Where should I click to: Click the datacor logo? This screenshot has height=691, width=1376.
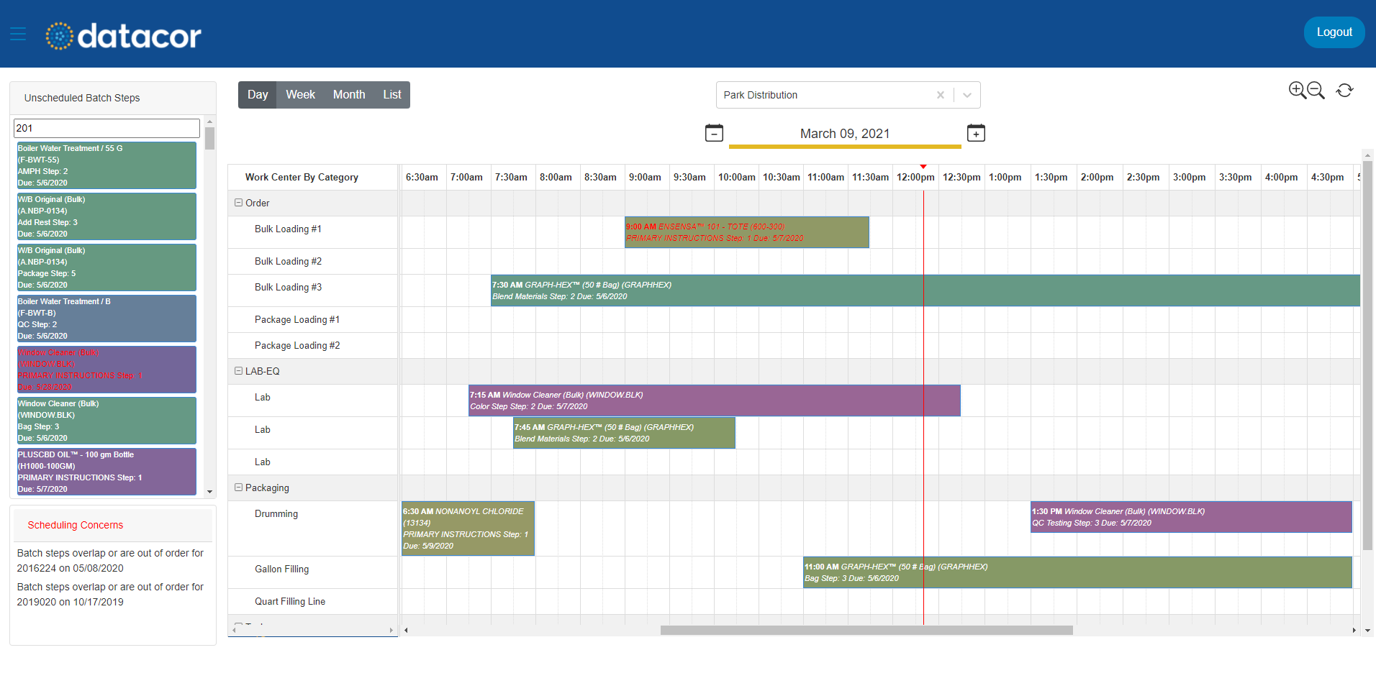pos(122,35)
